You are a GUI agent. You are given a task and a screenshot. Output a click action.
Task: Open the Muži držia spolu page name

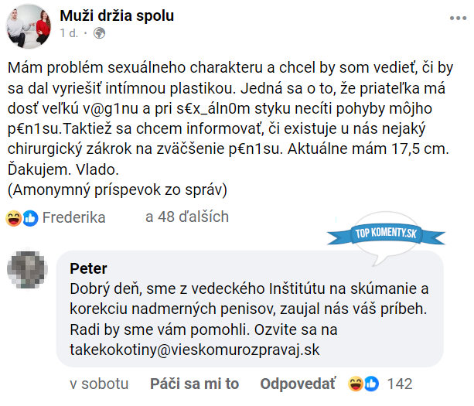point(117,15)
